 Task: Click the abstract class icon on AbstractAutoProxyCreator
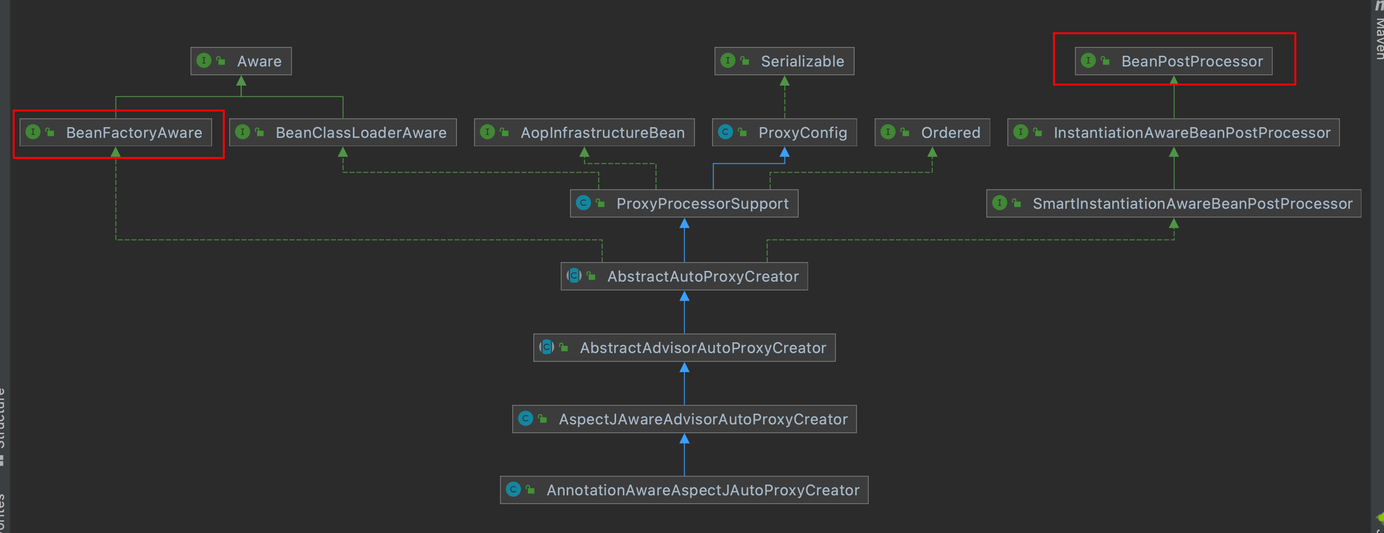point(574,276)
